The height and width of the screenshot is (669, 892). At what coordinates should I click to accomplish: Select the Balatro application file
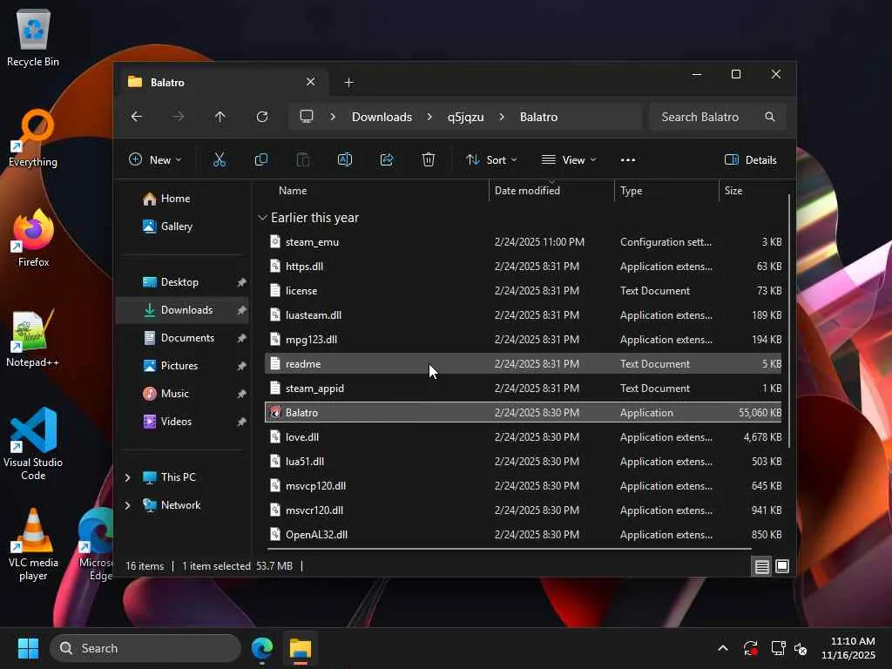pos(524,412)
